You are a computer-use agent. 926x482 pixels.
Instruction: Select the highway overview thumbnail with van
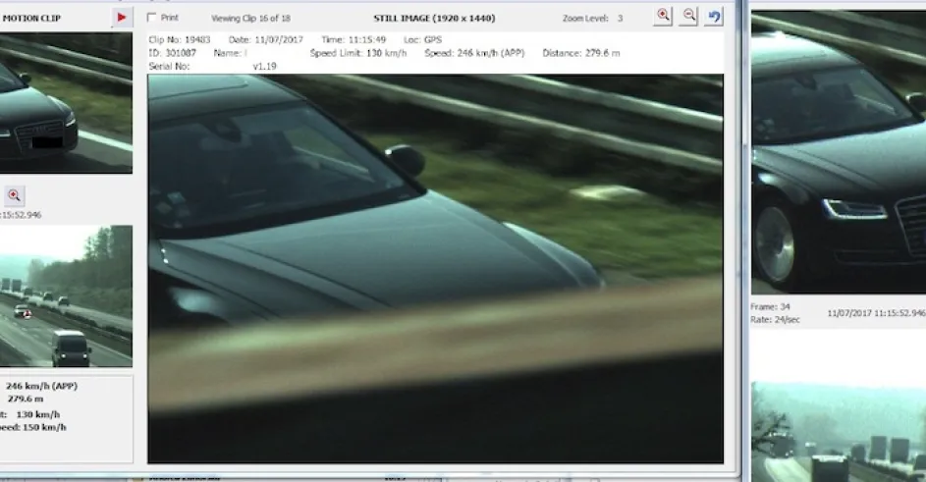pos(66,295)
